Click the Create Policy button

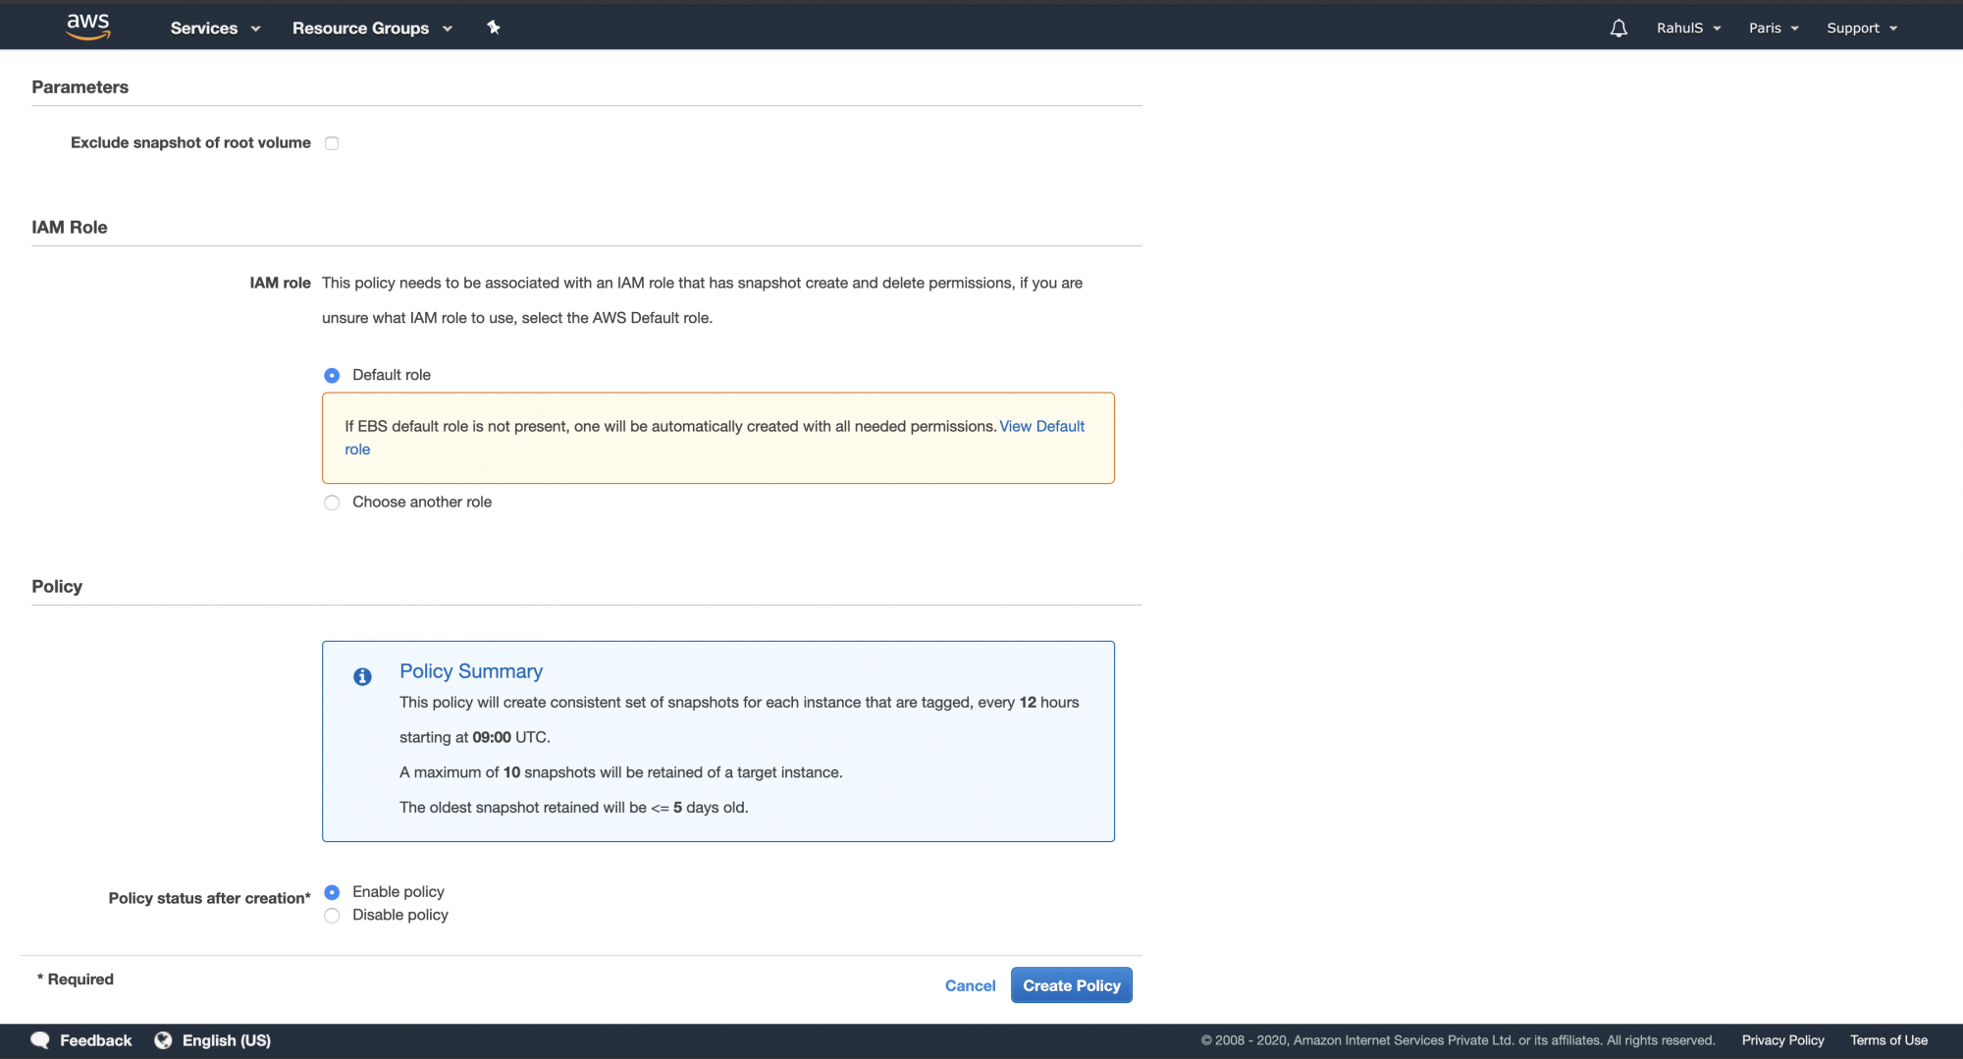(1071, 985)
